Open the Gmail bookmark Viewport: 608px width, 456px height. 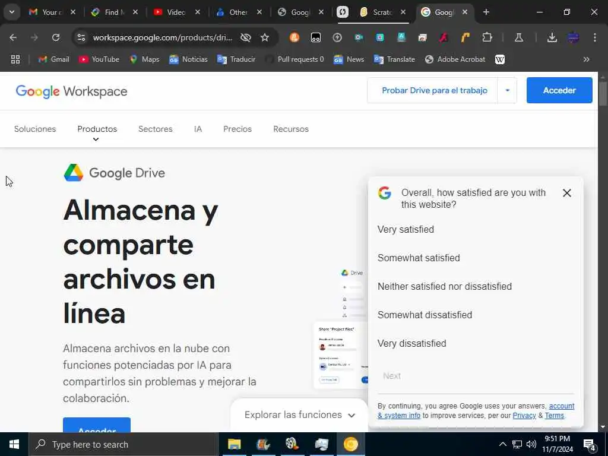pyautogui.click(x=54, y=59)
